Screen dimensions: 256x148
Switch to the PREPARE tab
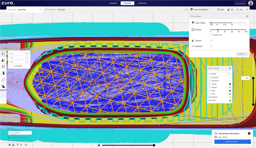113,3
